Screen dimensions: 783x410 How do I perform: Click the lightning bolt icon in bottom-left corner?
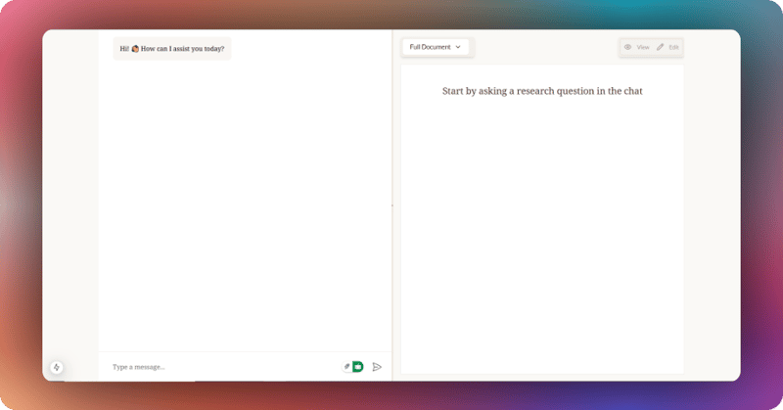click(57, 367)
